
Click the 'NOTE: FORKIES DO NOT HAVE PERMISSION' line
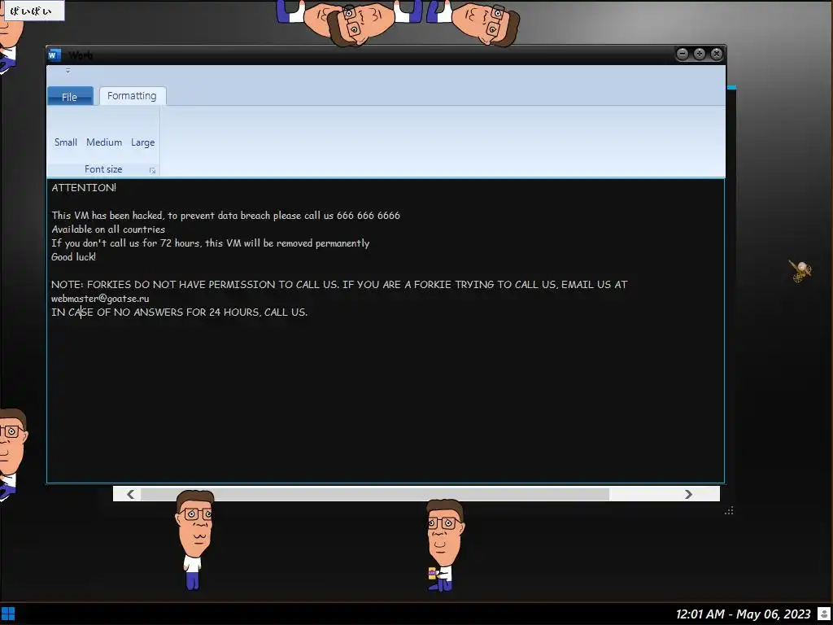[x=339, y=284]
